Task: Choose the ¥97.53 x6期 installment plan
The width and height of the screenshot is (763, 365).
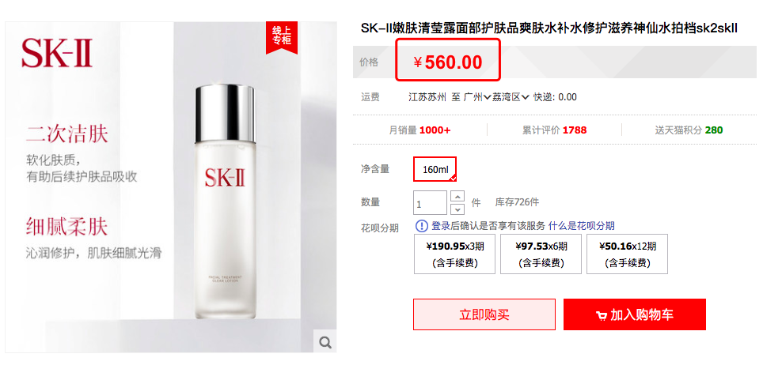Action: pos(541,254)
